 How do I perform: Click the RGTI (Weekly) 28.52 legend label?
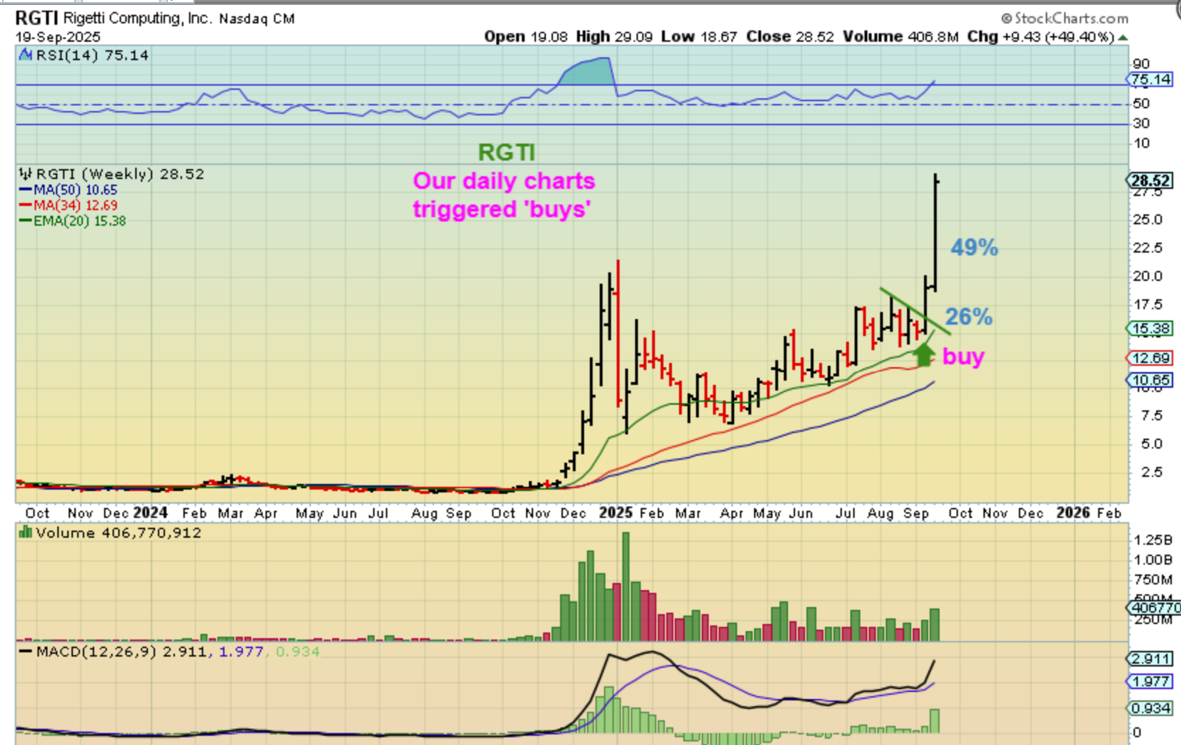click(x=120, y=173)
